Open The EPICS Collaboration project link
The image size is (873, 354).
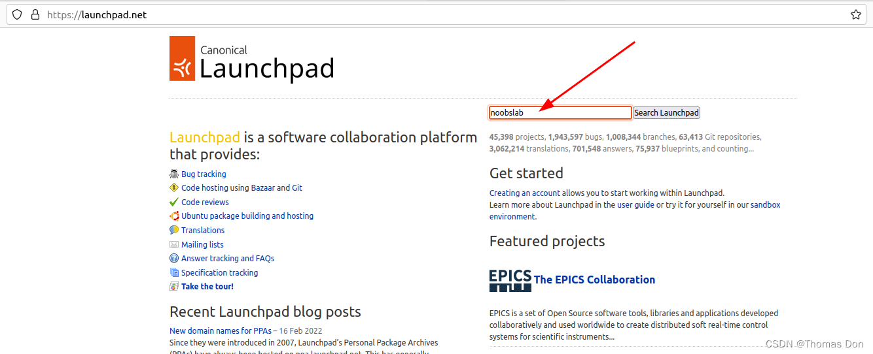(x=594, y=280)
